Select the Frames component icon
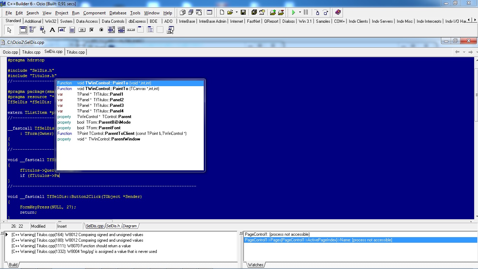The width and height of the screenshot is (478, 269). (x=23, y=30)
